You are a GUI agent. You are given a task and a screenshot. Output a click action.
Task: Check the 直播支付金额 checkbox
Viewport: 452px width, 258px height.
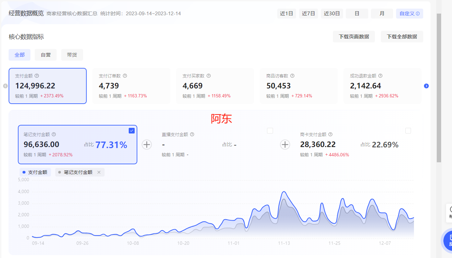pos(270,131)
